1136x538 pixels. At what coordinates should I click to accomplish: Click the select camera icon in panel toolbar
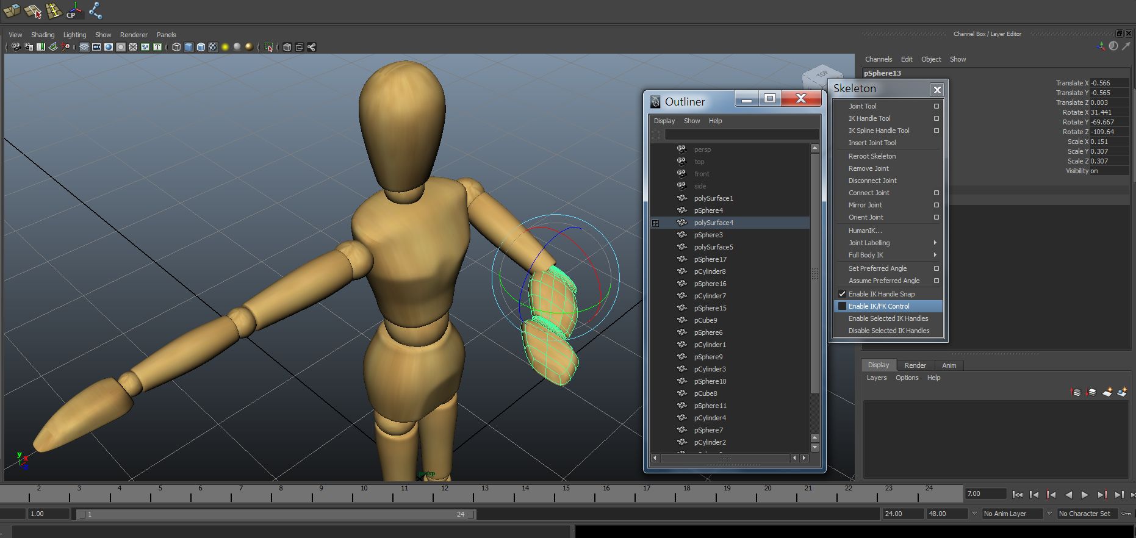[x=16, y=47]
